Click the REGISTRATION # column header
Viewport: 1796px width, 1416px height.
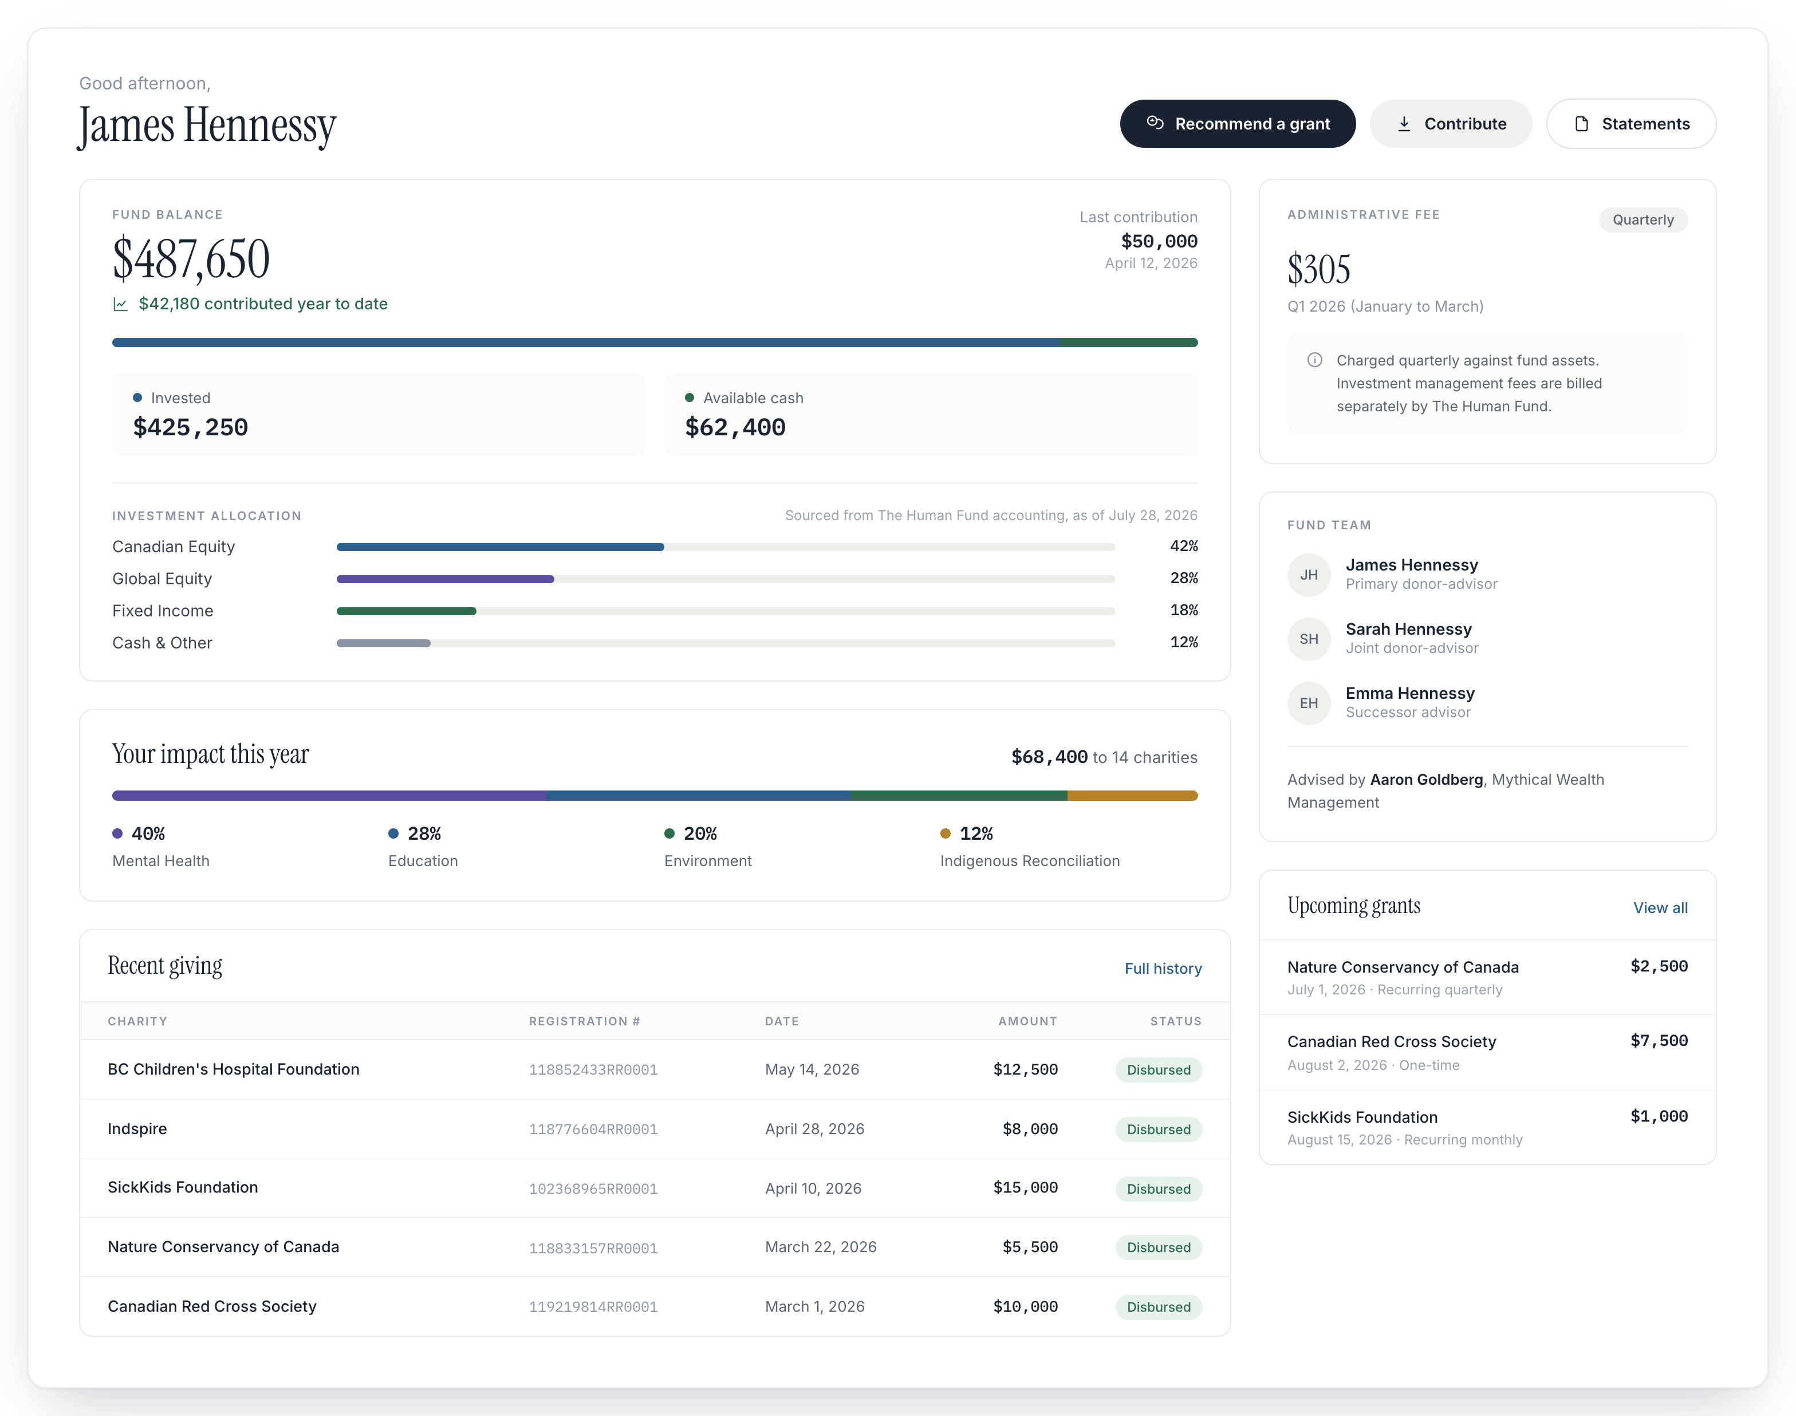point(584,1021)
